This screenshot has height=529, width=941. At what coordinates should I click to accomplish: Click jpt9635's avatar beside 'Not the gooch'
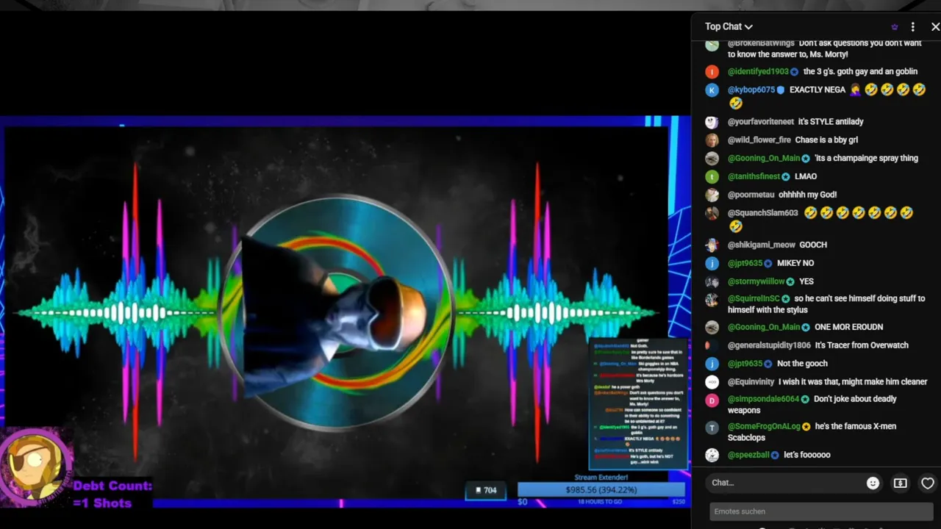coord(712,364)
